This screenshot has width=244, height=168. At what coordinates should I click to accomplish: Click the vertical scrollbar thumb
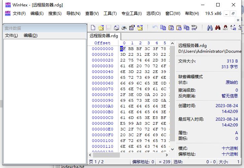click(x=172, y=94)
